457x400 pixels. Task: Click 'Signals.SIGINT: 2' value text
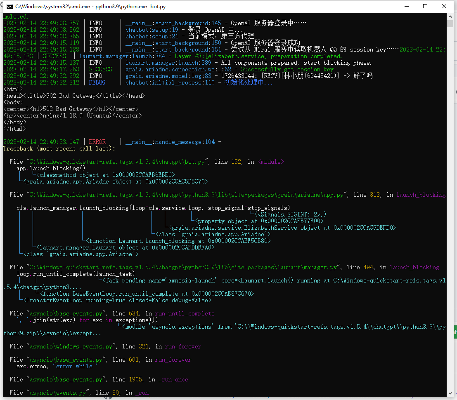click(x=289, y=214)
